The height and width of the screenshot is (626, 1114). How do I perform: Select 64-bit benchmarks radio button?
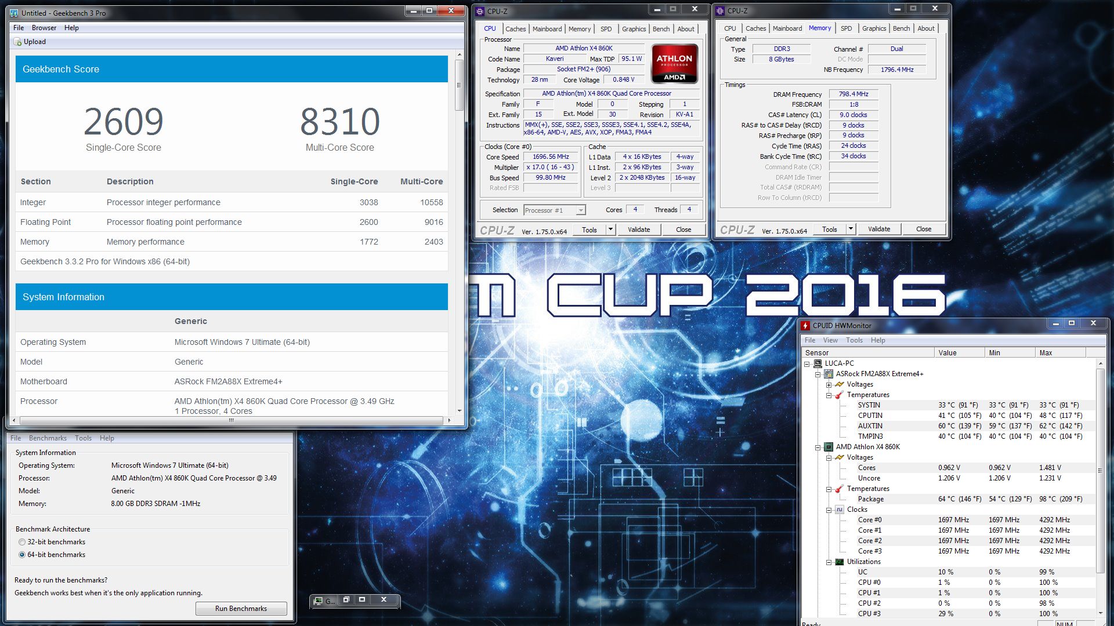(x=22, y=555)
